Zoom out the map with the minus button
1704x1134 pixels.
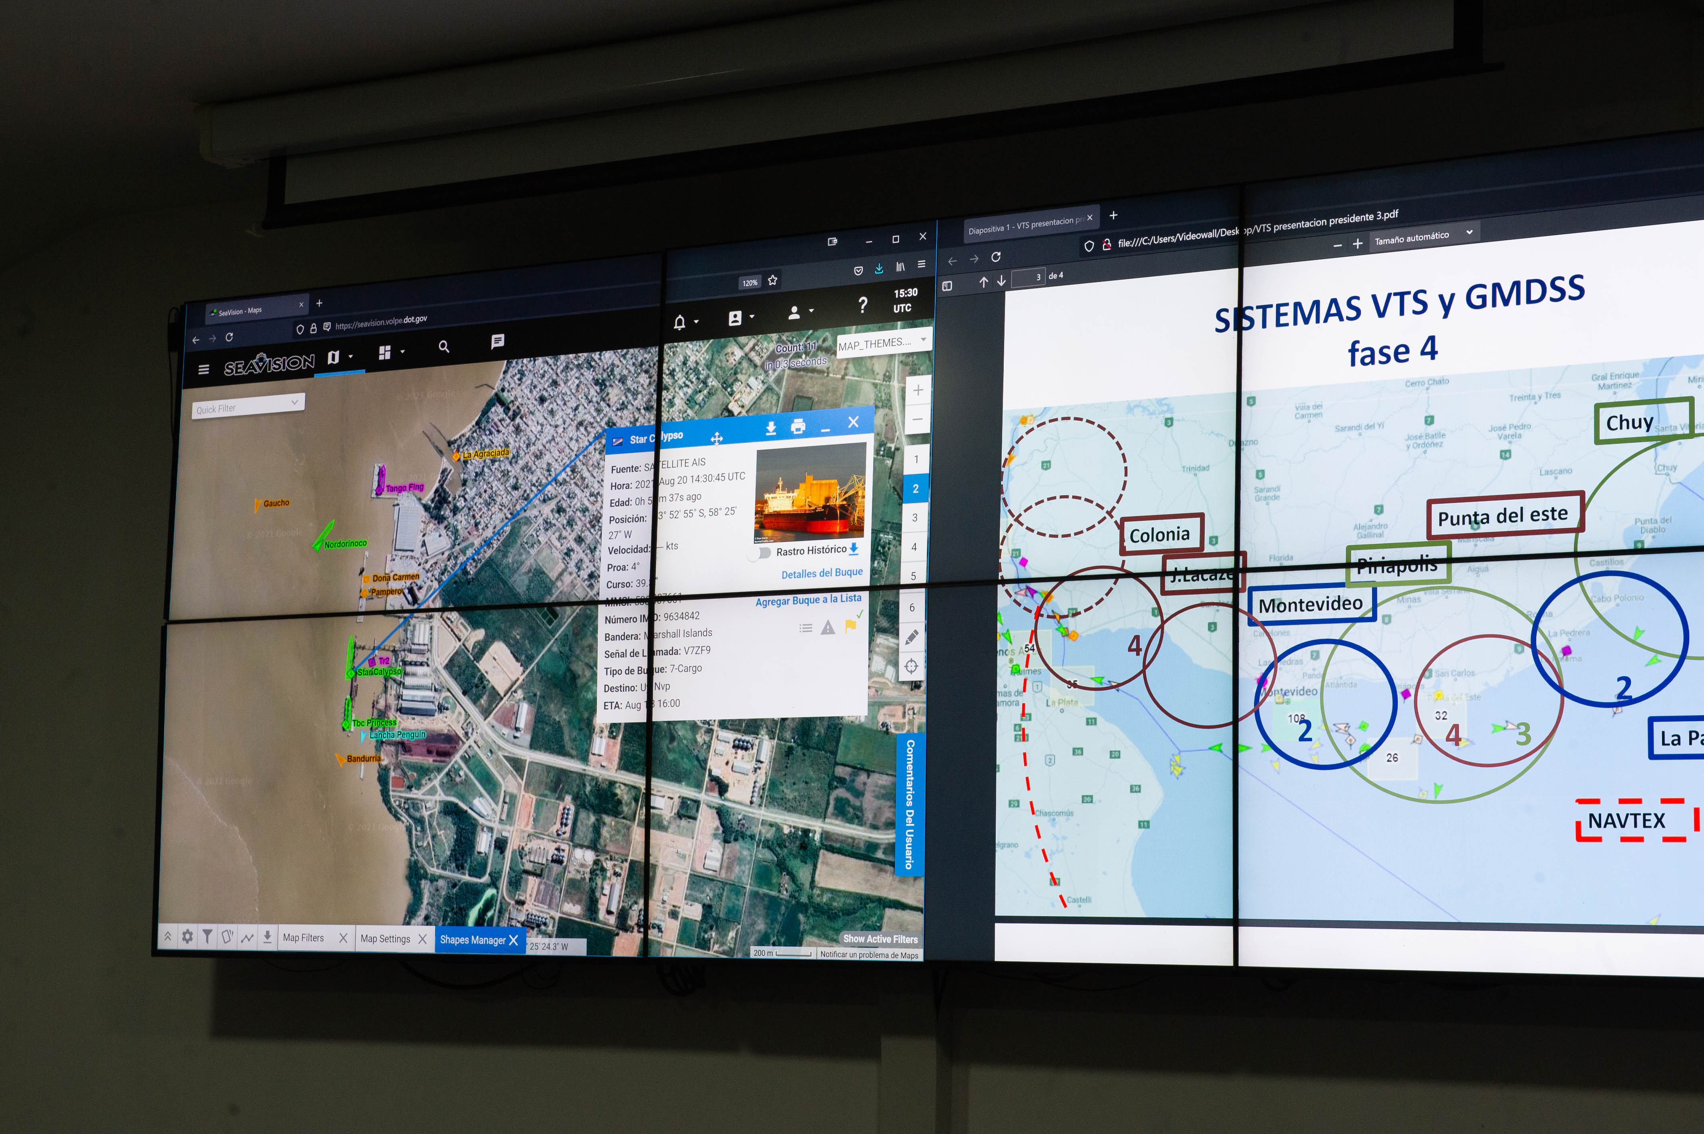[x=917, y=420]
